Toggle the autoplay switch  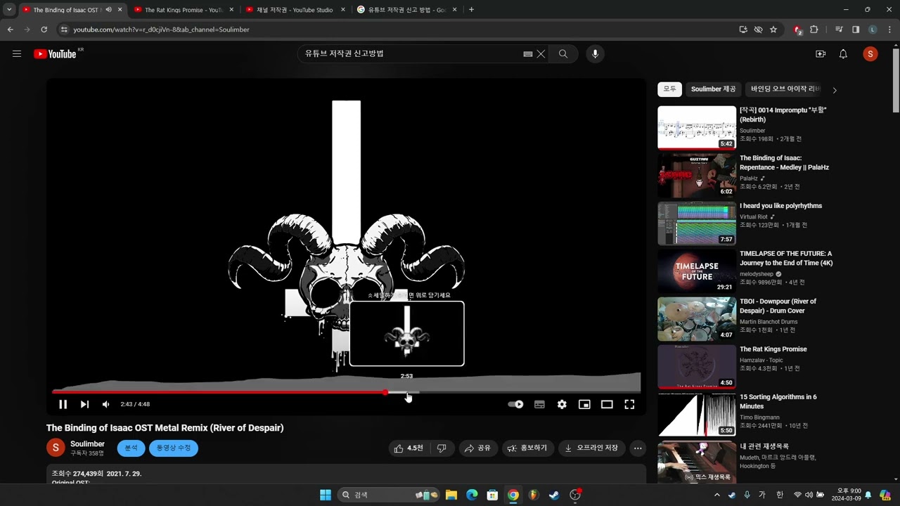515,404
